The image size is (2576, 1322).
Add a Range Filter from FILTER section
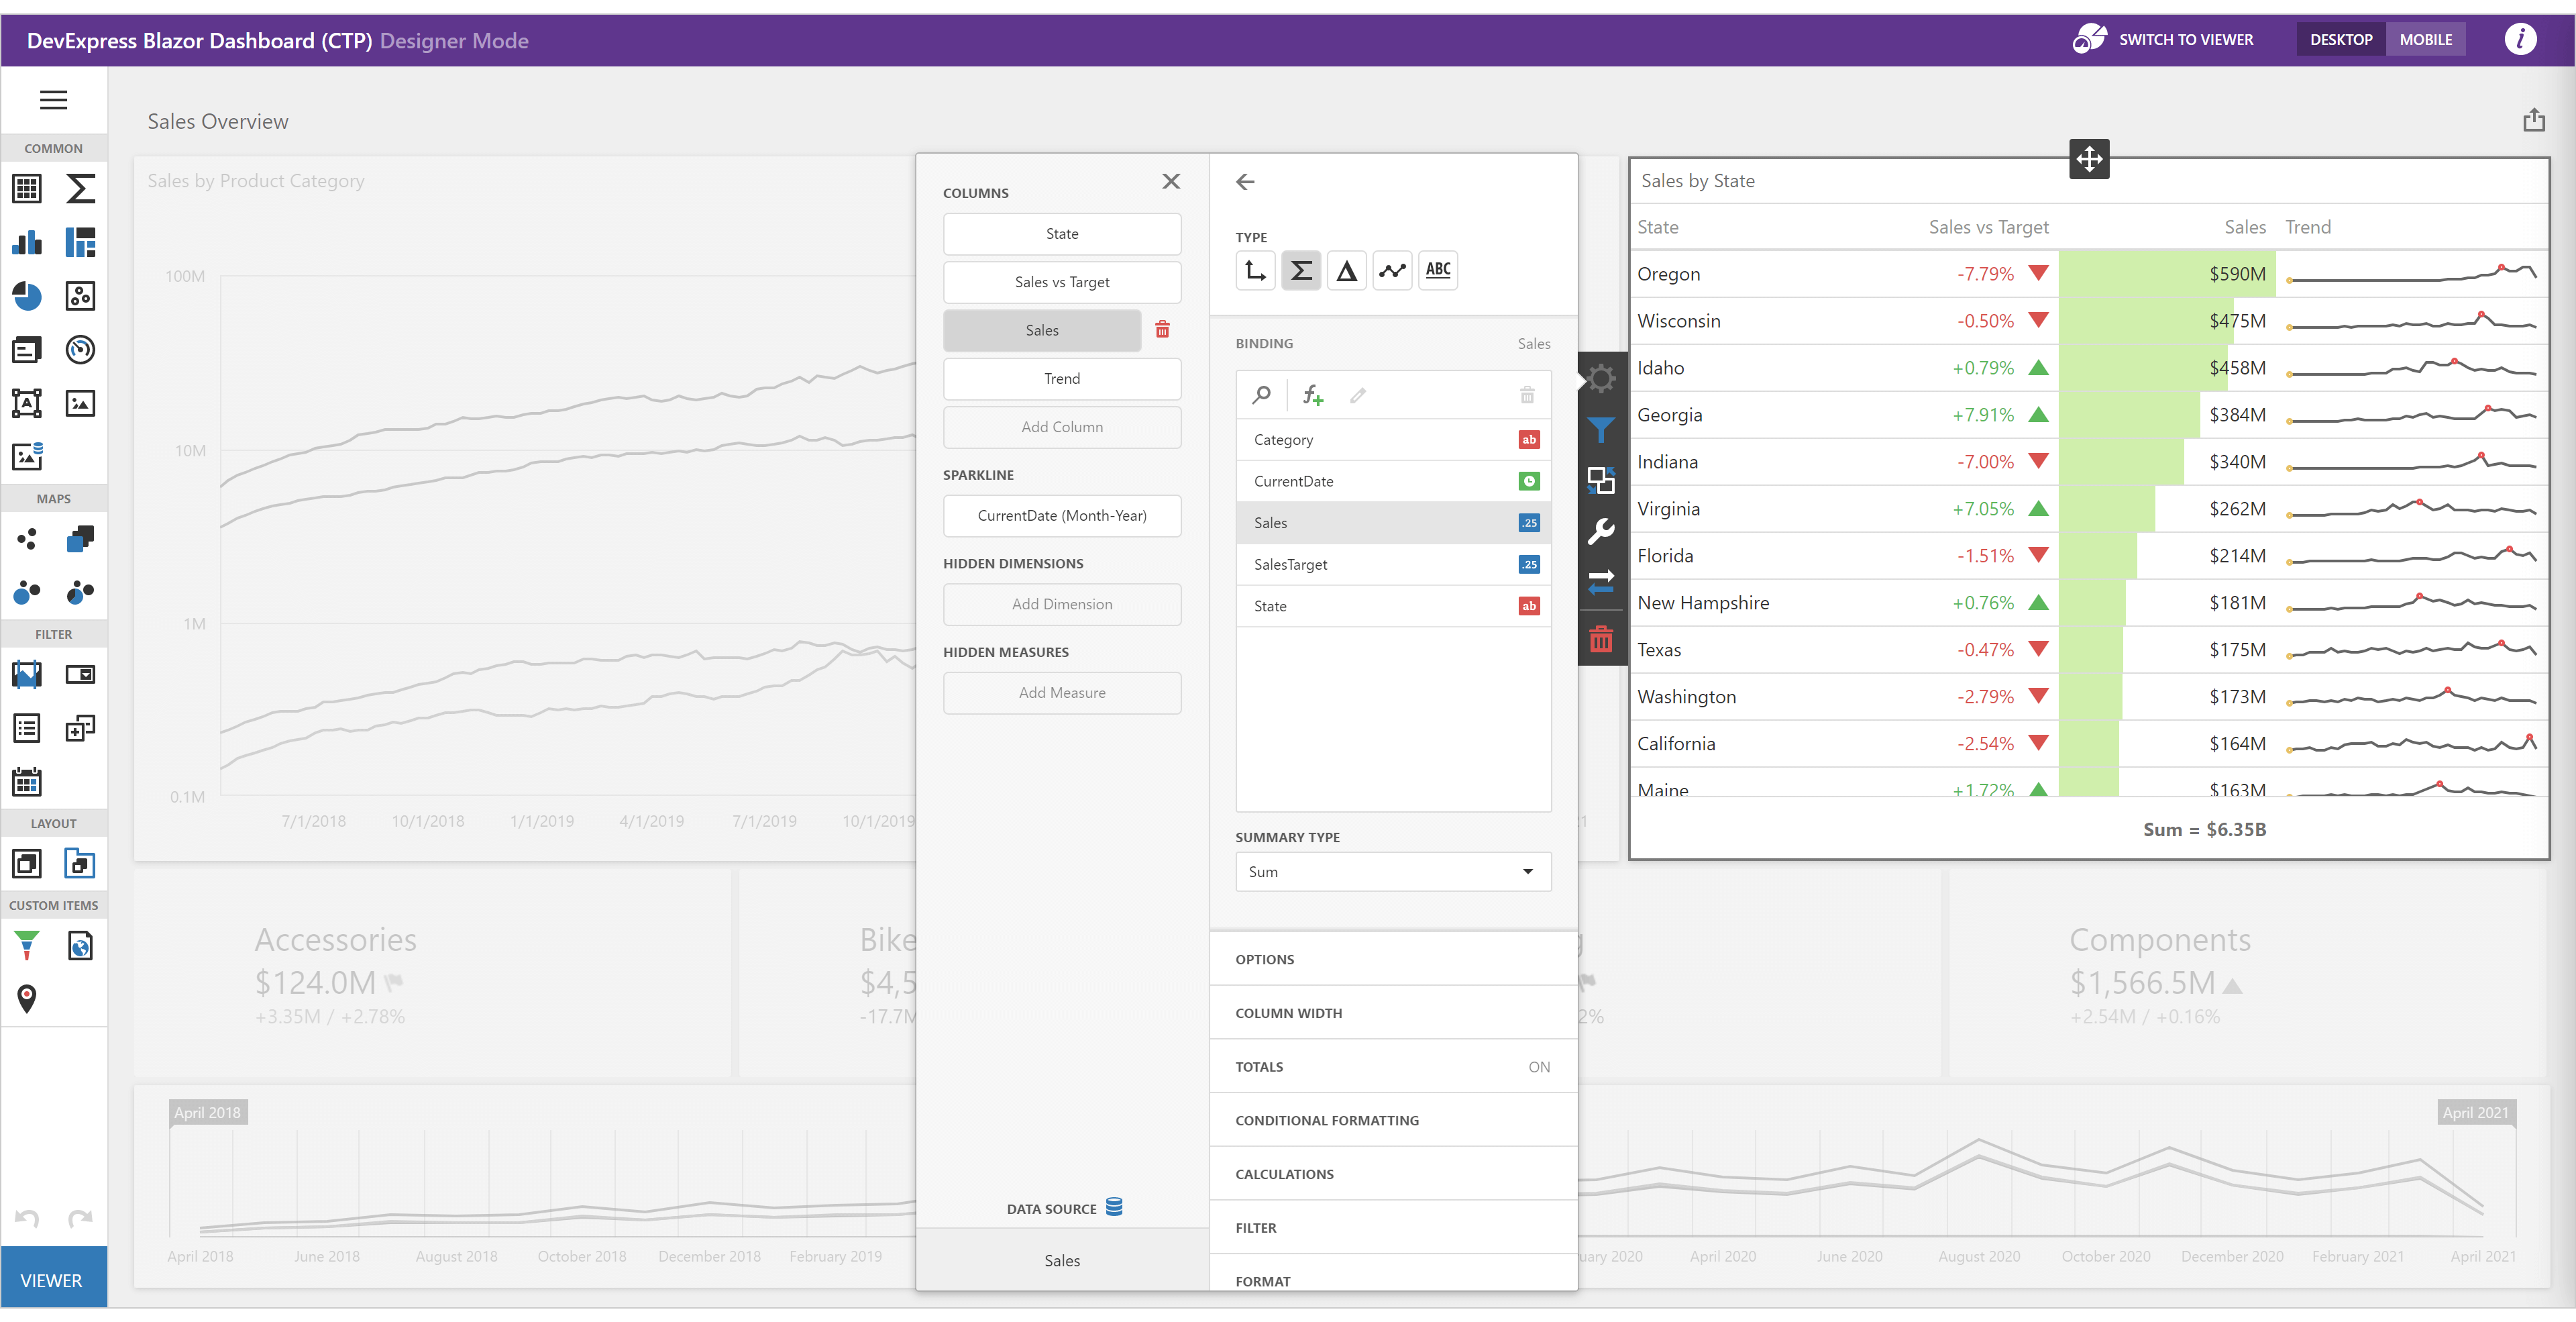26,674
